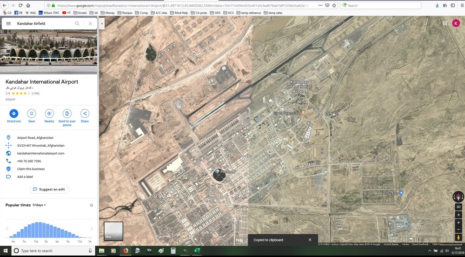Click the search magnifier in Maps box
The width and height of the screenshot is (465, 257).
77,23
